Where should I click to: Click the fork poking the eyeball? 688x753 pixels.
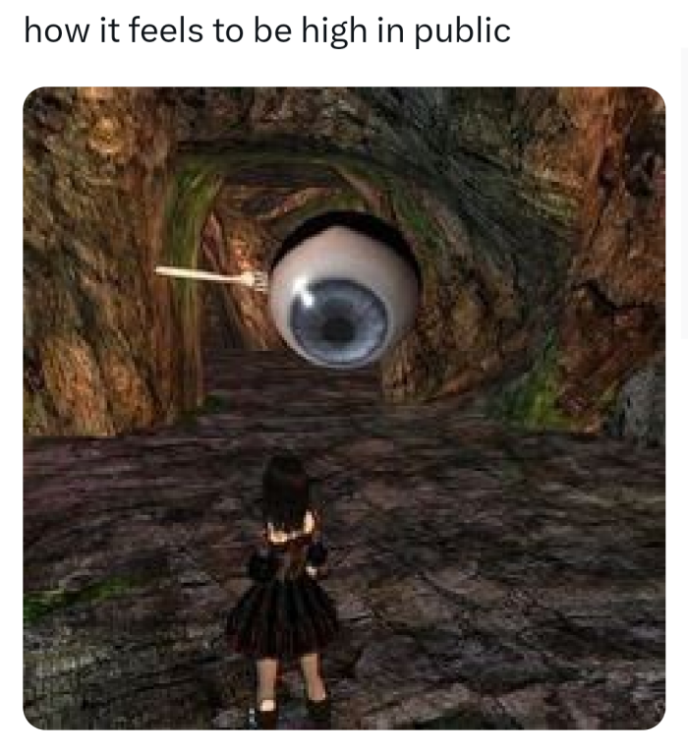(211, 277)
